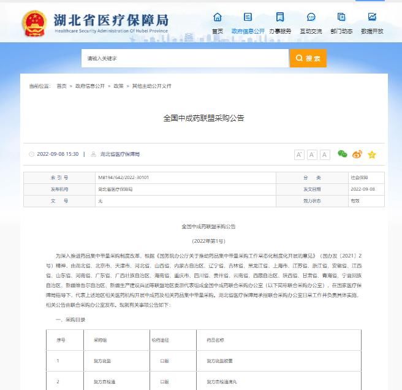Click the (2022年第1号) subtitle
Screen dimensions: 402x390
[x=209, y=241]
